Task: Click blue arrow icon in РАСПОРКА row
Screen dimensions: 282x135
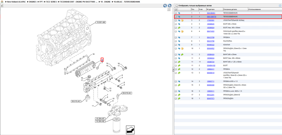Action: [x=179, y=41]
